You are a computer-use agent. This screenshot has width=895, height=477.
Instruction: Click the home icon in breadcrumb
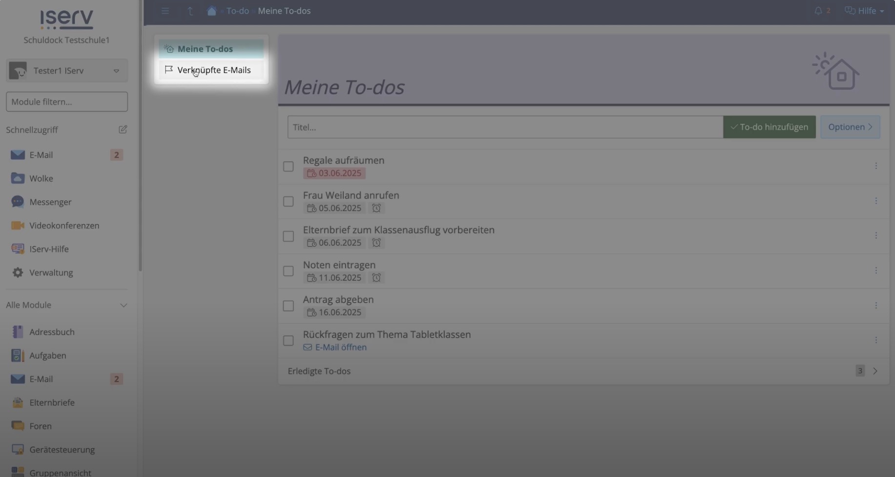(x=211, y=11)
